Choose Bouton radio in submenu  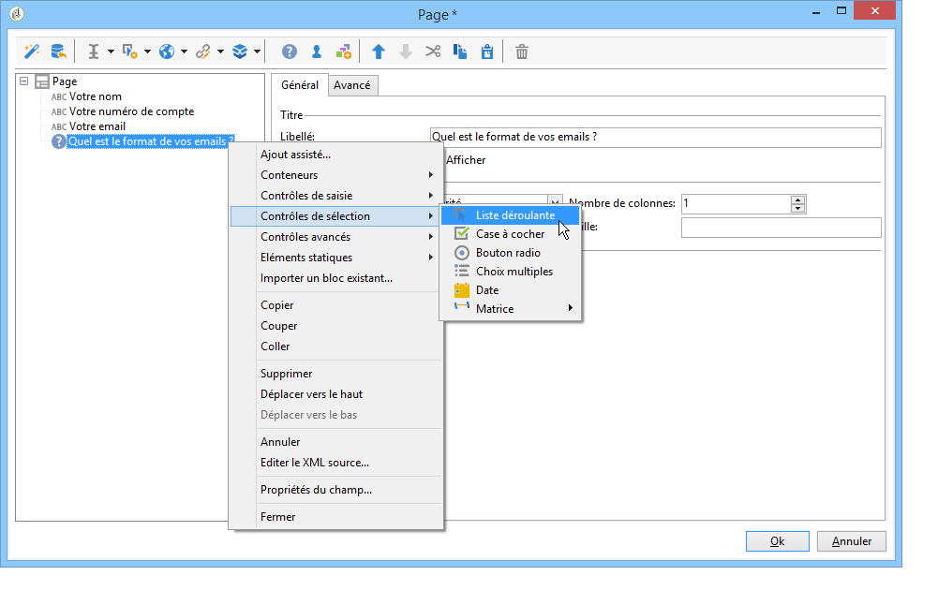pyautogui.click(x=508, y=253)
